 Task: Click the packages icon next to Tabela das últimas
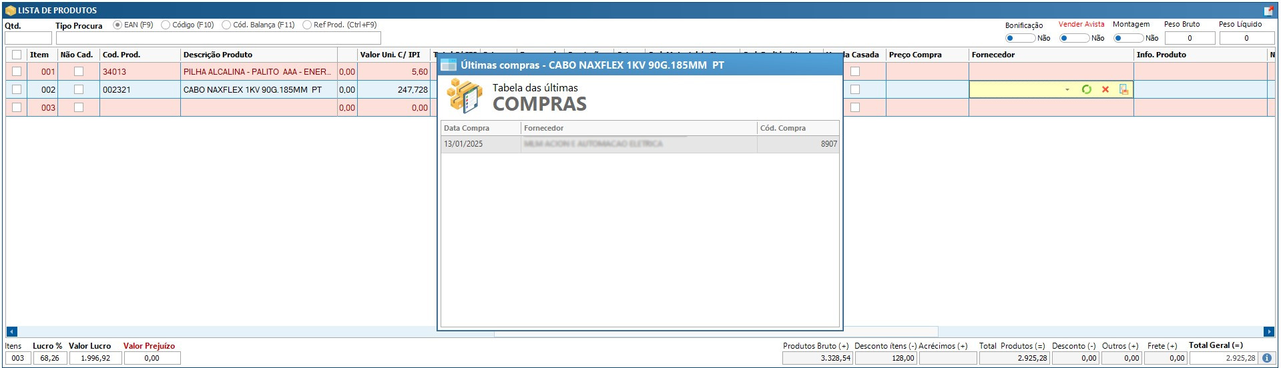click(x=465, y=95)
